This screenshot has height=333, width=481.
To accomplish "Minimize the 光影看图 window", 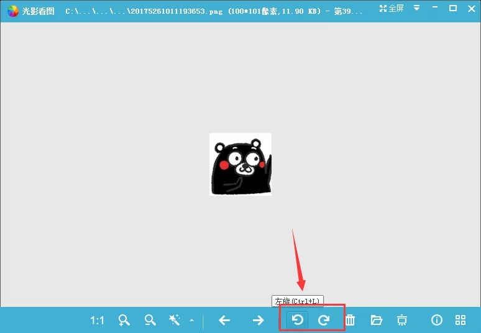I will 434,7.
